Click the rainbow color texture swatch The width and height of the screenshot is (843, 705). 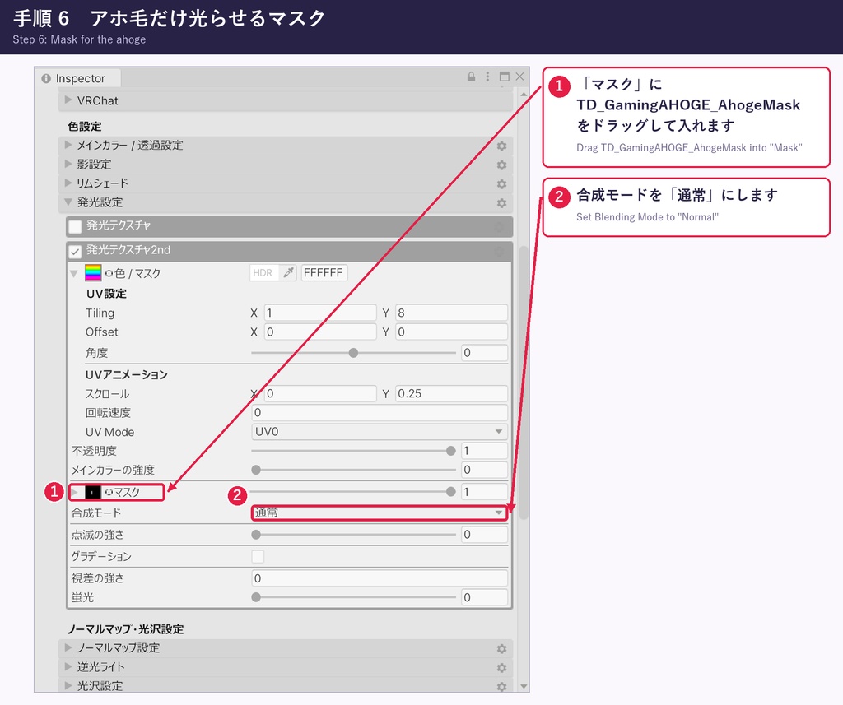(x=93, y=273)
